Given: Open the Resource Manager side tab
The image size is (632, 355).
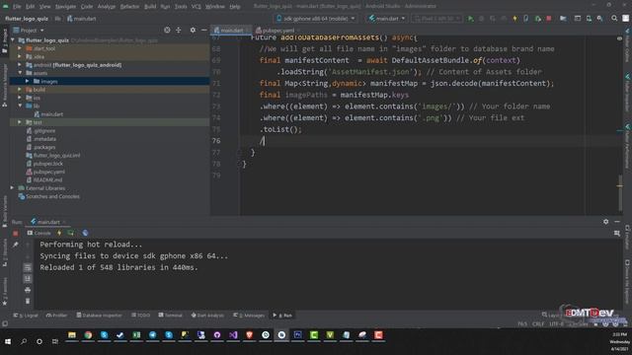Looking at the screenshot, I should click(4, 86).
